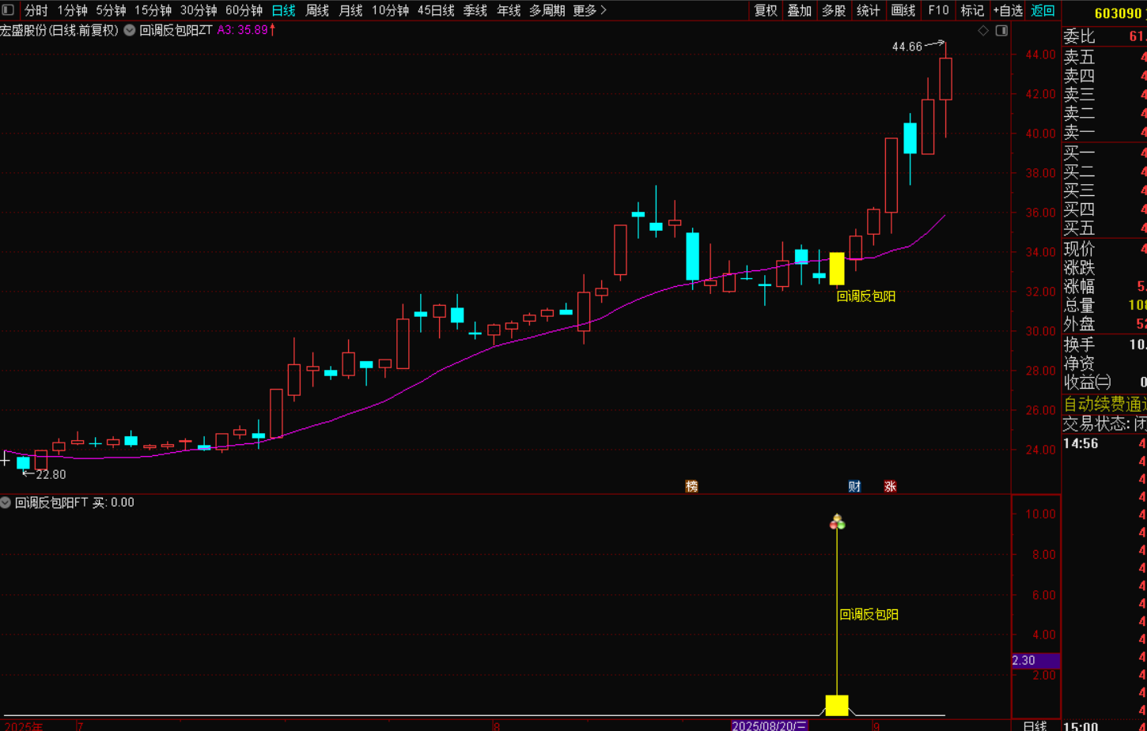Expand the 更多 periods menu

coord(589,10)
